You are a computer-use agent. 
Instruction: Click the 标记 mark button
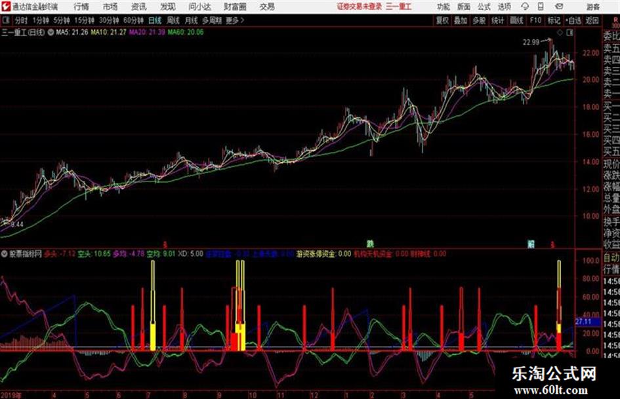pyautogui.click(x=554, y=20)
